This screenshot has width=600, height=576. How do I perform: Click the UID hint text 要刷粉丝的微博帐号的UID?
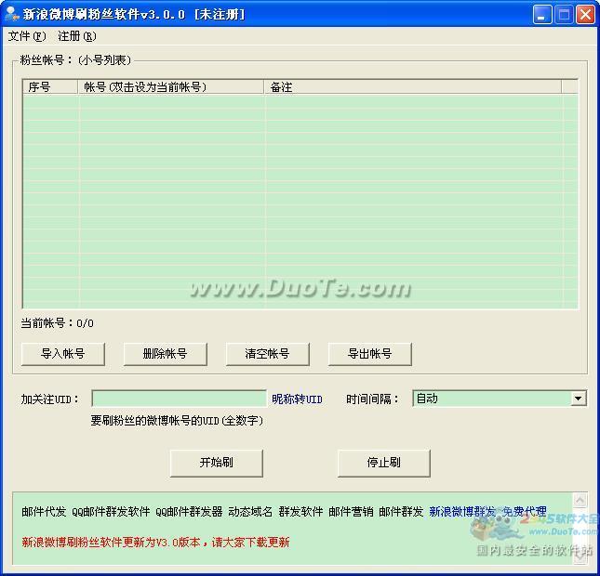pos(177,421)
